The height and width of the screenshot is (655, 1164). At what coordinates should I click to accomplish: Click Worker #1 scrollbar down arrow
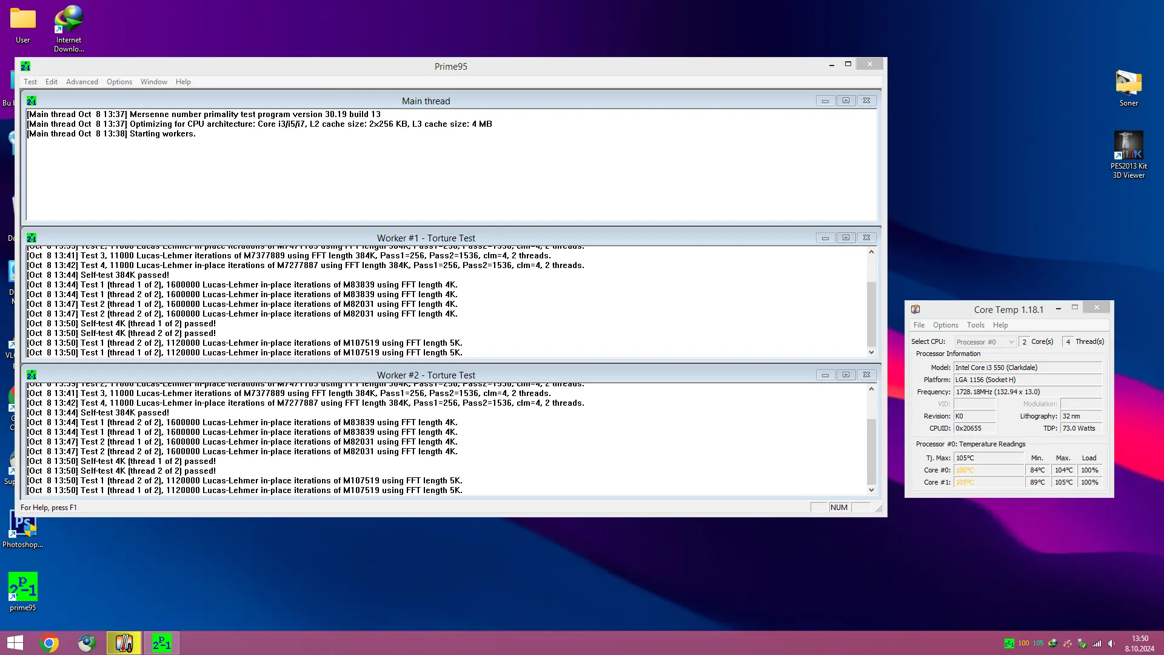[871, 352]
